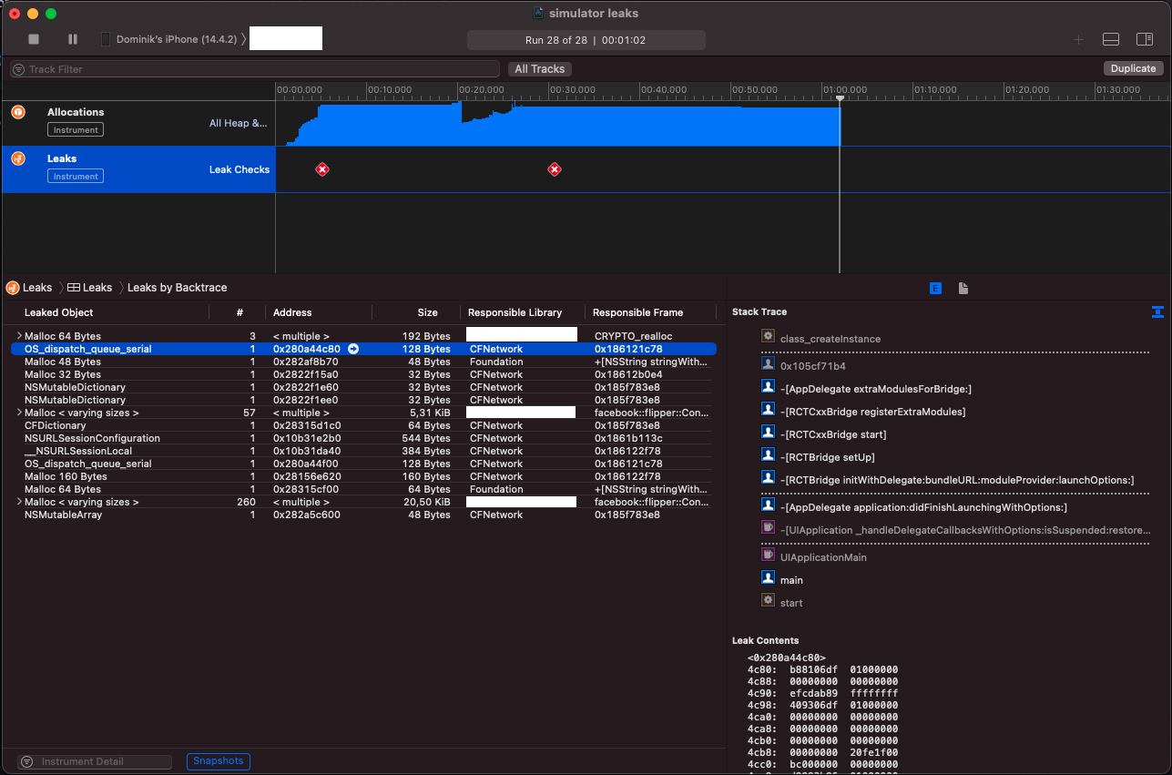The image size is (1172, 775).
Task: Toggle the right inspector pane visibility icon
Action: tap(1144, 39)
